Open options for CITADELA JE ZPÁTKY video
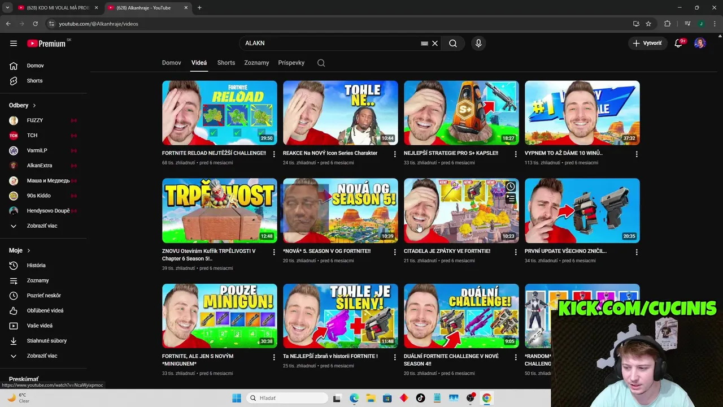The width and height of the screenshot is (723, 407). pyautogui.click(x=516, y=252)
